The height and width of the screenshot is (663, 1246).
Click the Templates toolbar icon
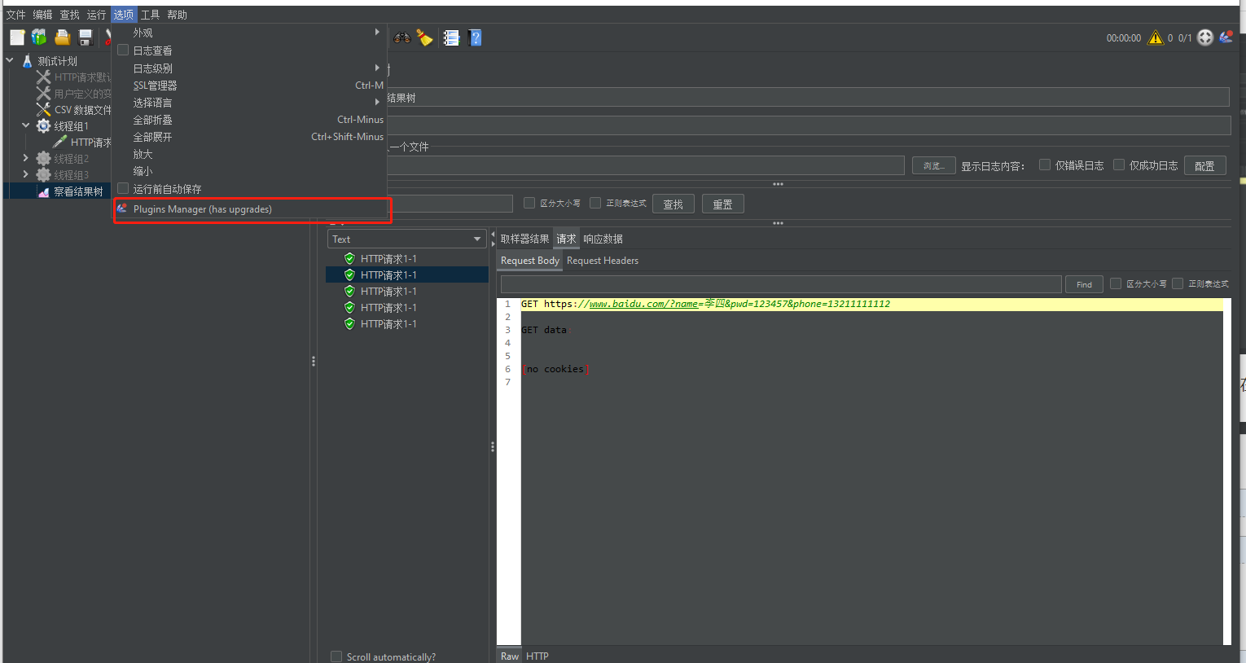coord(39,37)
